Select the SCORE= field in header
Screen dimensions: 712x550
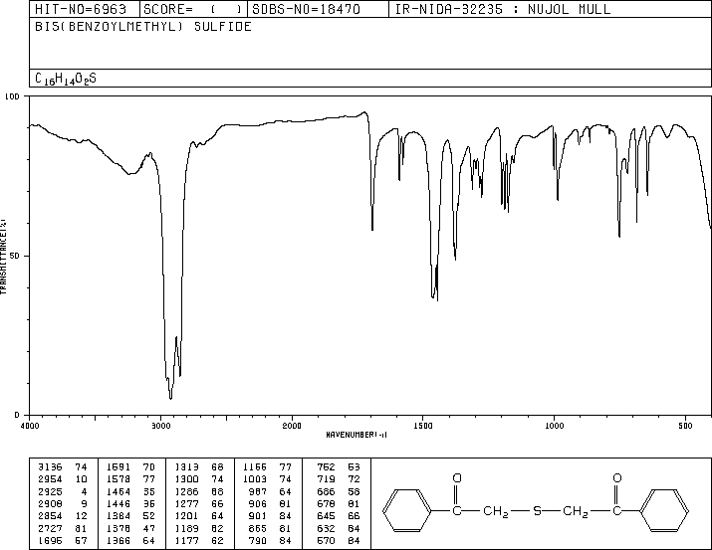193,9
